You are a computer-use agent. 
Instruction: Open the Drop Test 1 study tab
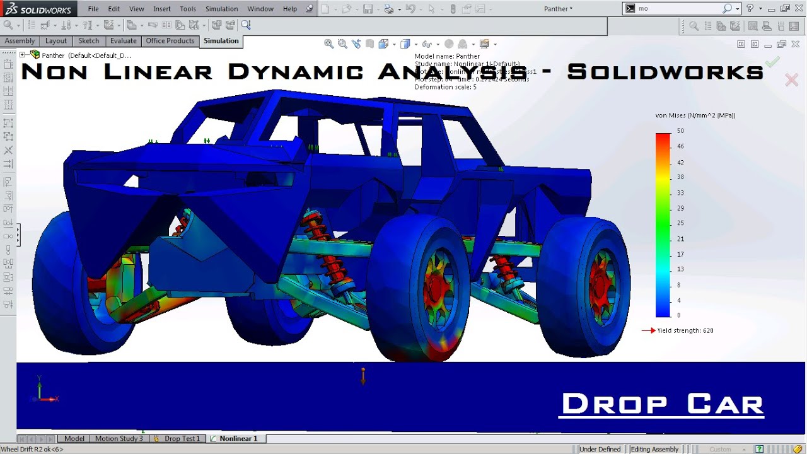point(178,438)
